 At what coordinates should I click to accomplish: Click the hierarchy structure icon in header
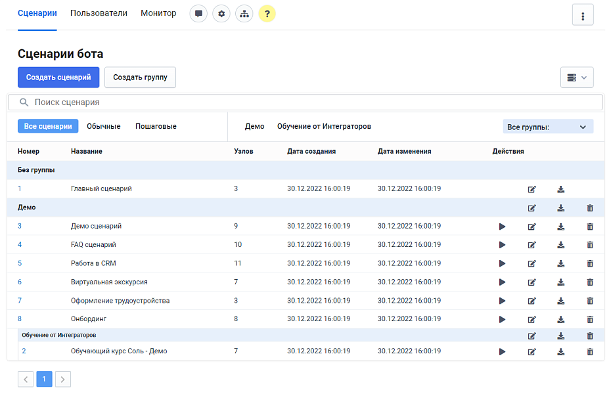coord(244,14)
